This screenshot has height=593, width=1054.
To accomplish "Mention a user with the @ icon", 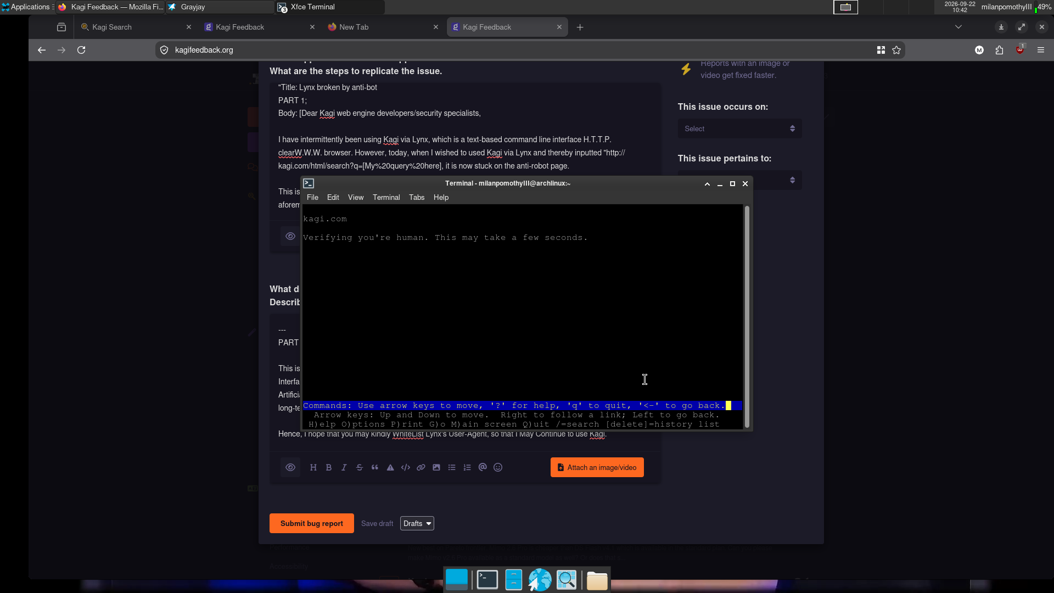I will click(x=483, y=467).
